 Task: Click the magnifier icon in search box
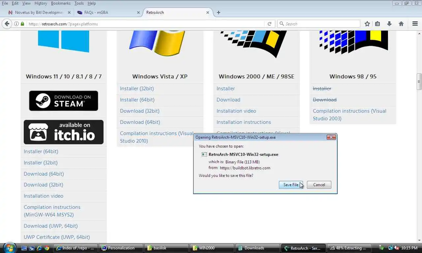pyautogui.click(x=282, y=24)
